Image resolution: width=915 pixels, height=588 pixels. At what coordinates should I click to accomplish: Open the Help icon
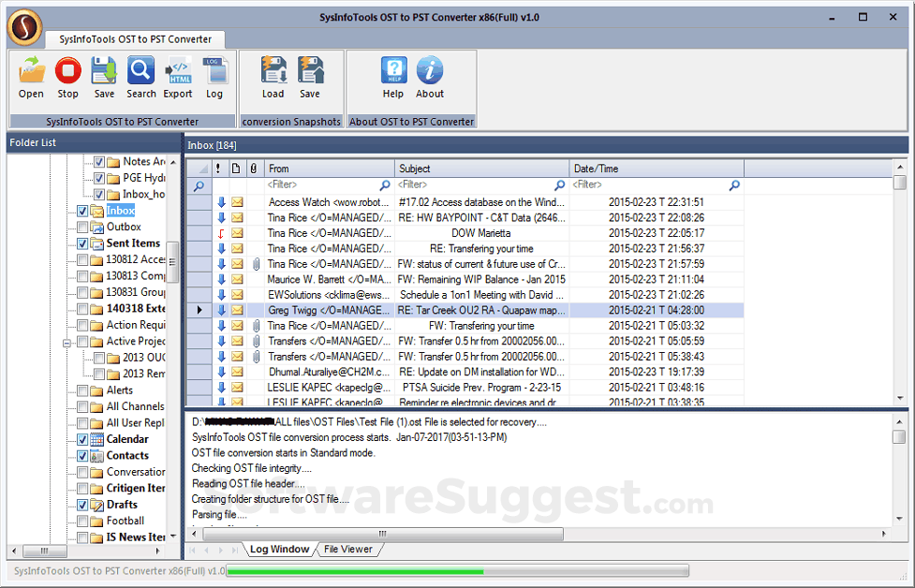tap(393, 70)
